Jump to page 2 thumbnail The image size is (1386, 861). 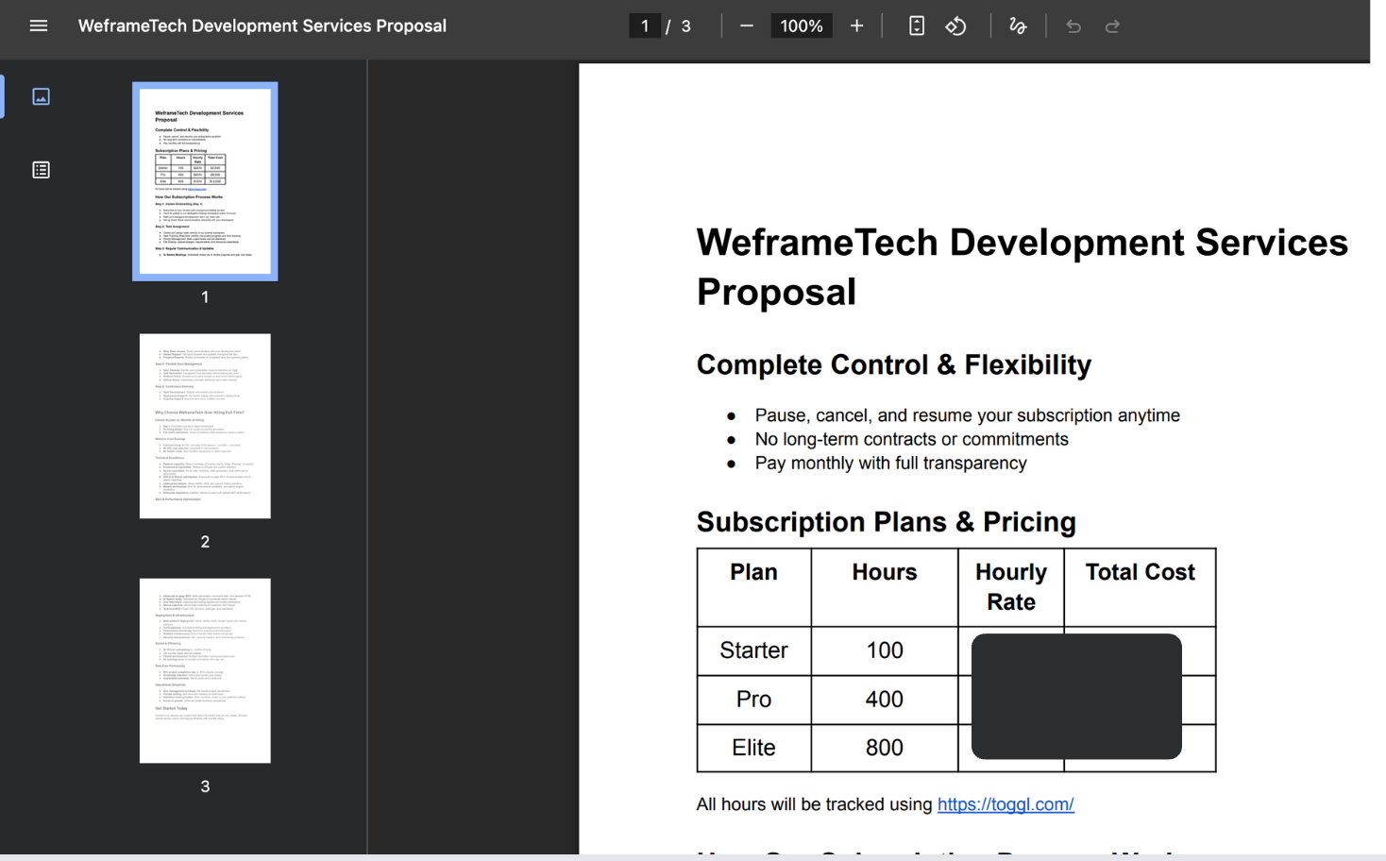pos(205,426)
